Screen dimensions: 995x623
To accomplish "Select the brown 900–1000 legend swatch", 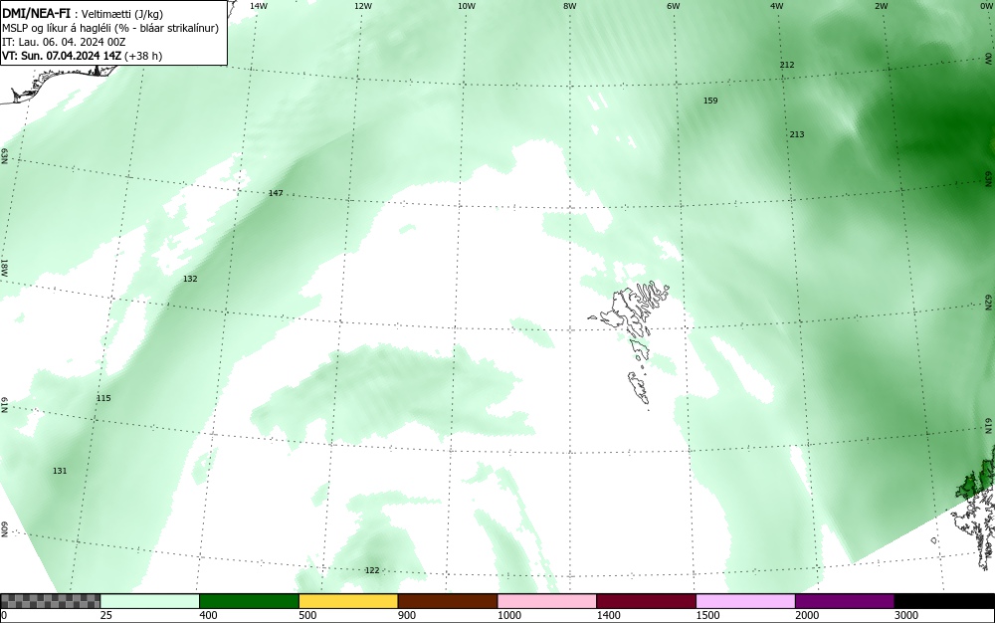I will click(448, 601).
